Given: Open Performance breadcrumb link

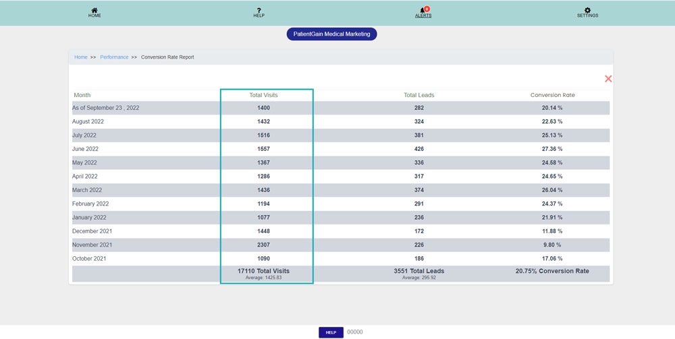Looking at the screenshot, I should (114, 57).
